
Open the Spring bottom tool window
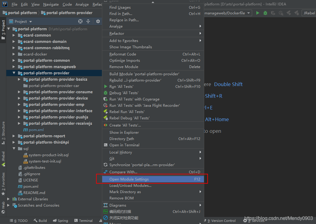(61, 221)
